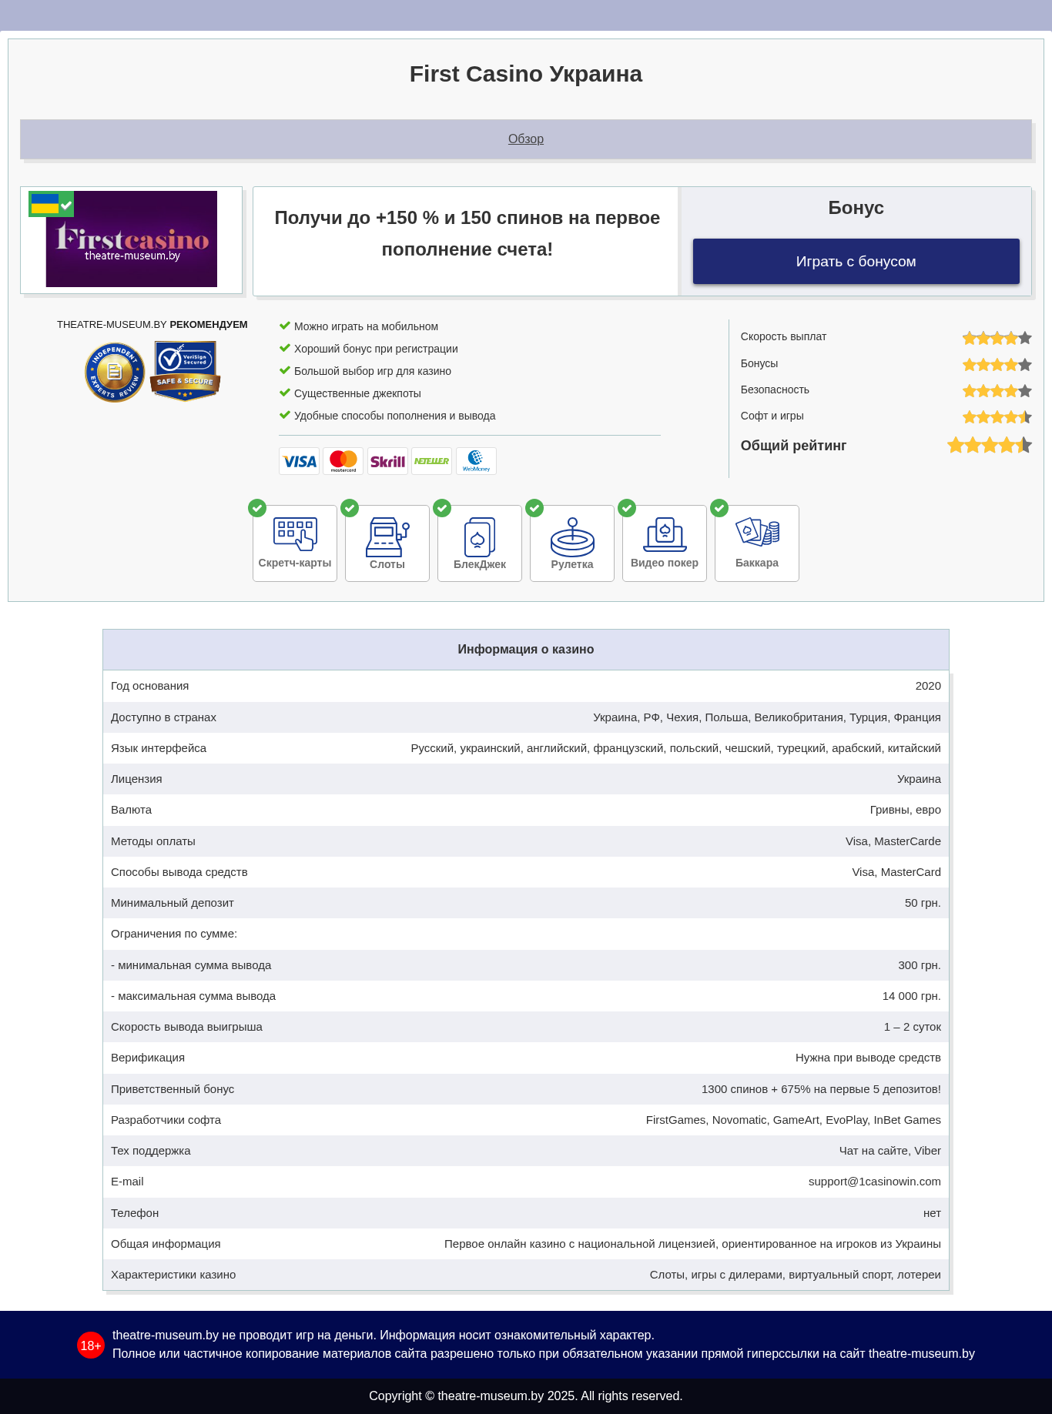Click the green checkmark on Видео покер
This screenshot has width=1052, height=1414.
[x=627, y=508]
